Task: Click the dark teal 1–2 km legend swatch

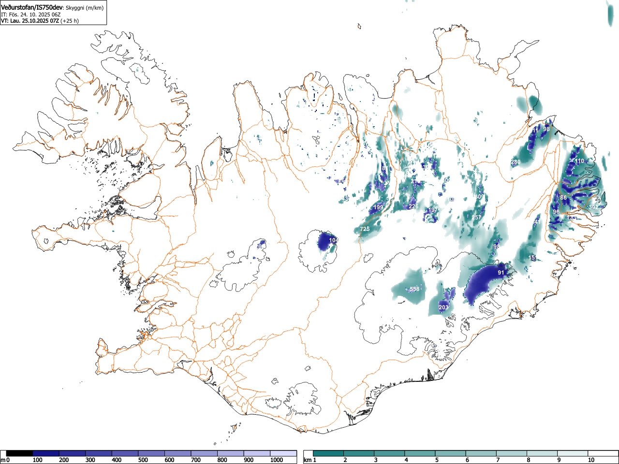Action: point(329,453)
